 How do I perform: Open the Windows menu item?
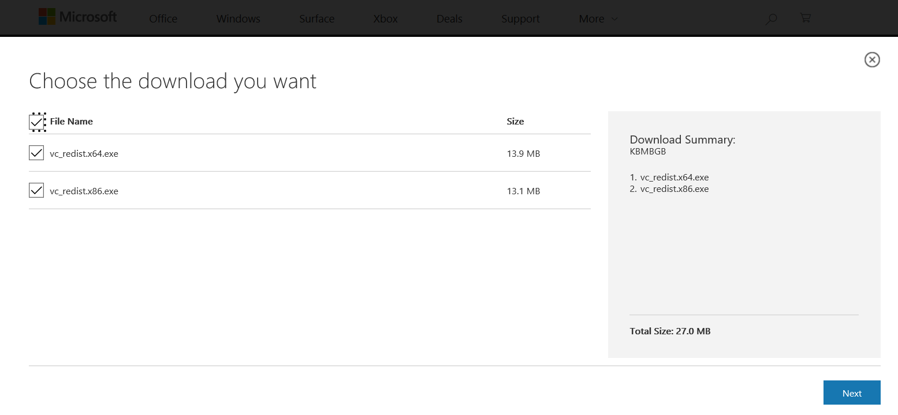tap(238, 19)
